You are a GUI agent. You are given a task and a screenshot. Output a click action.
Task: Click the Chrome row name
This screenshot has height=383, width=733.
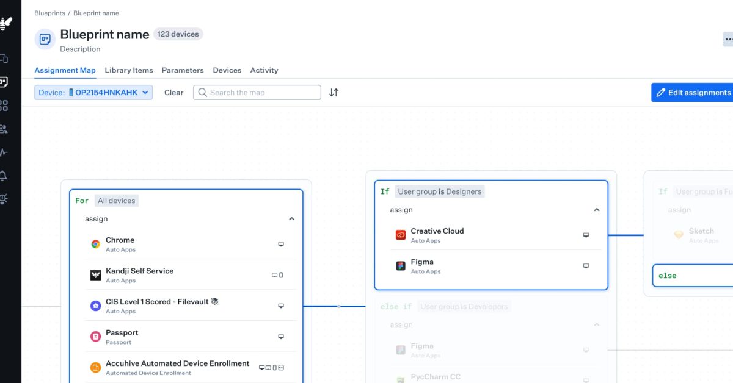point(120,240)
